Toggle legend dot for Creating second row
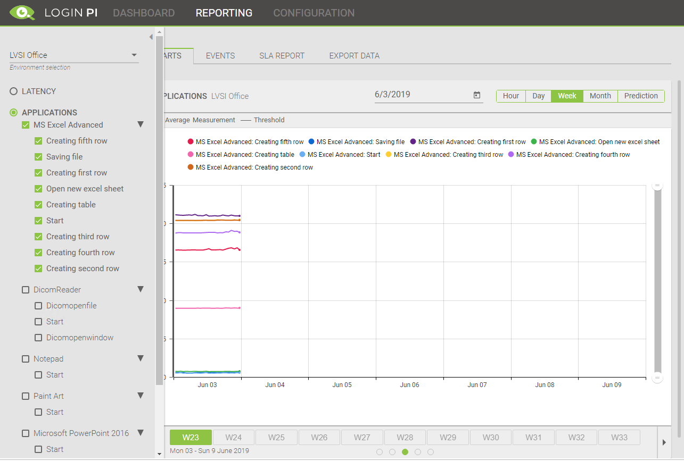The width and height of the screenshot is (684, 461). tap(191, 167)
